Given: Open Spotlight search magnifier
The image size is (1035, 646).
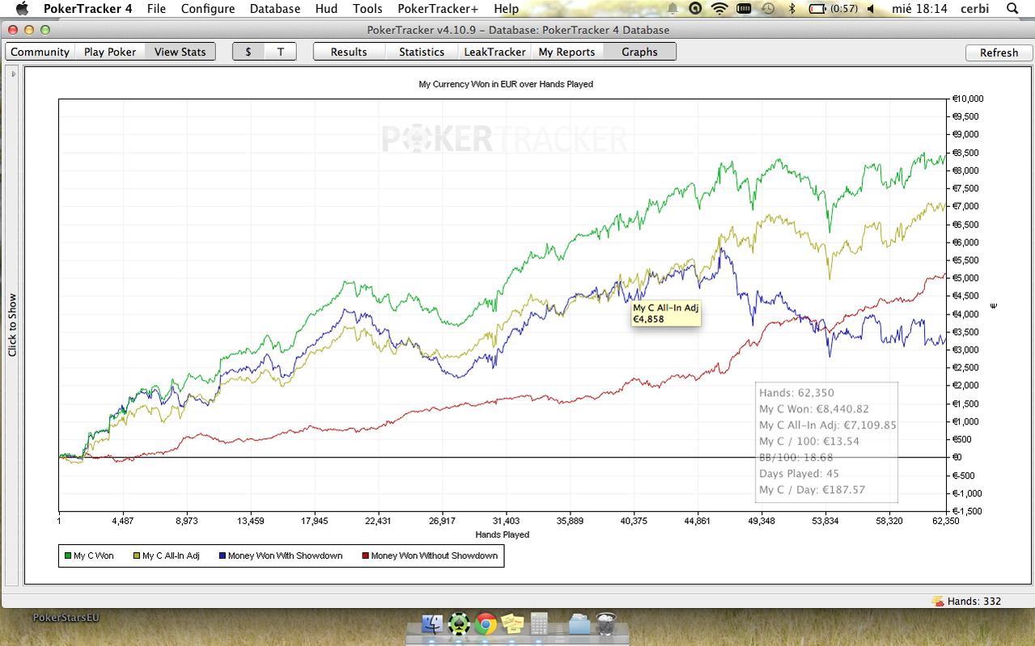Looking at the screenshot, I should [1012, 9].
